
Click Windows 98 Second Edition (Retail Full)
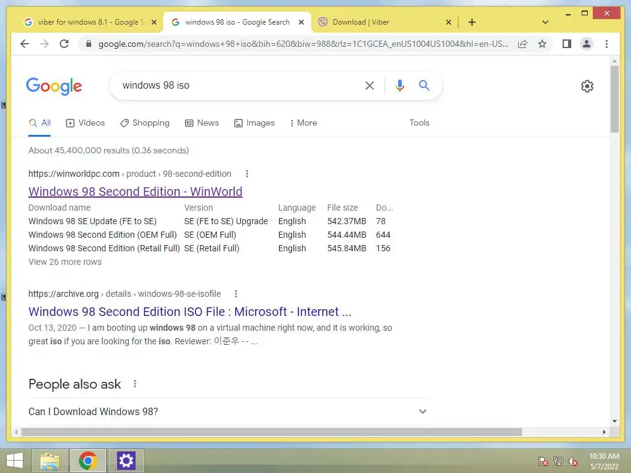(x=104, y=248)
